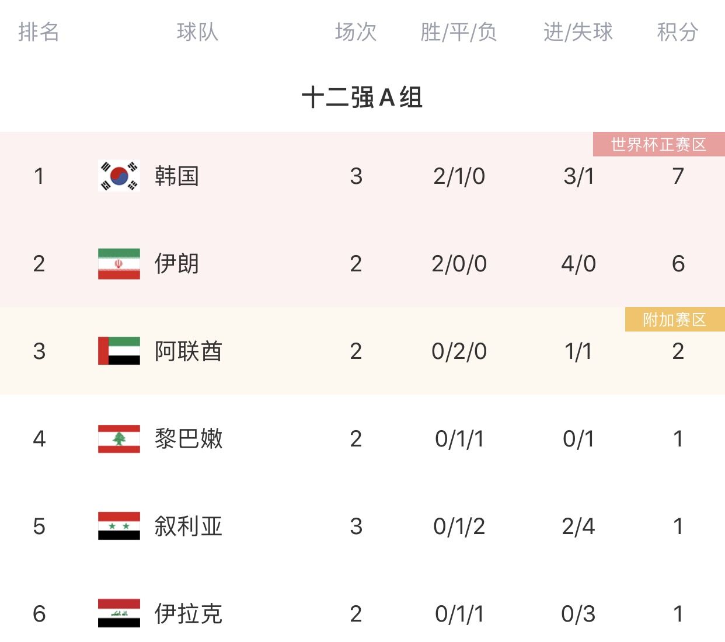
Task: Click the Iran flag icon
Action: tap(119, 264)
